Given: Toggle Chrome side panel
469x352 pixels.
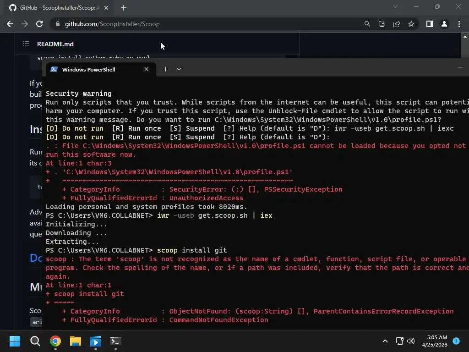Looking at the screenshot, I should 430,24.
